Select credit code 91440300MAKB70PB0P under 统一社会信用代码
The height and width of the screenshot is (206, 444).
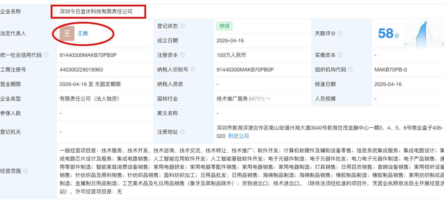pos(88,55)
